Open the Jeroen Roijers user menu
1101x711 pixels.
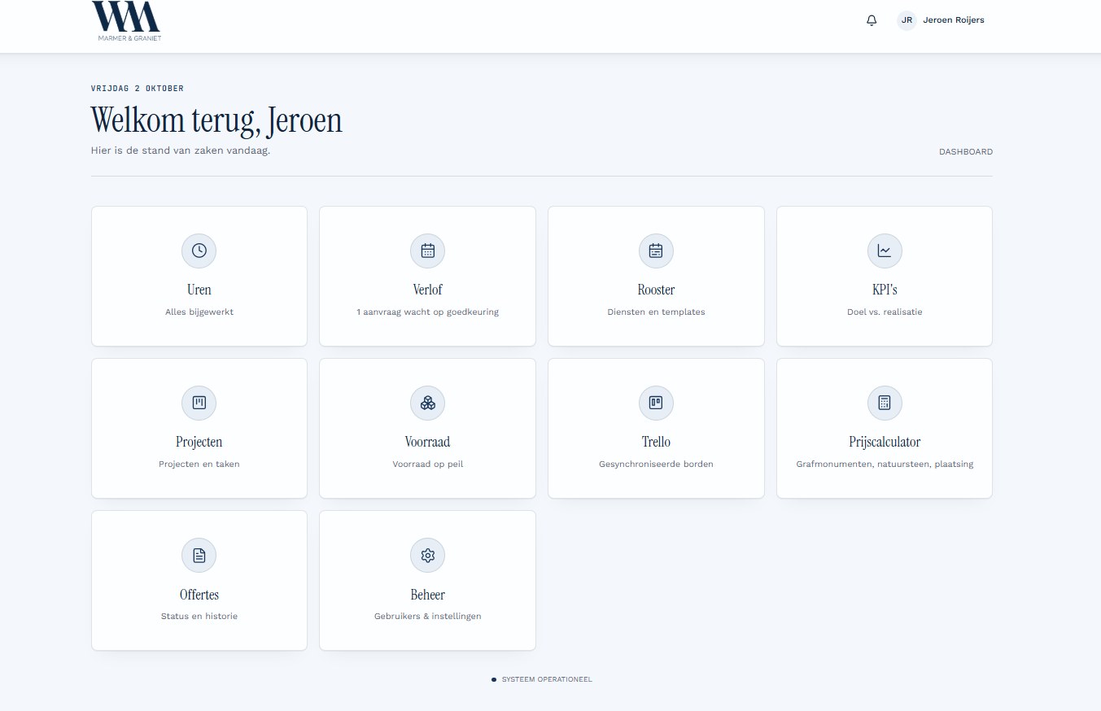tap(942, 20)
